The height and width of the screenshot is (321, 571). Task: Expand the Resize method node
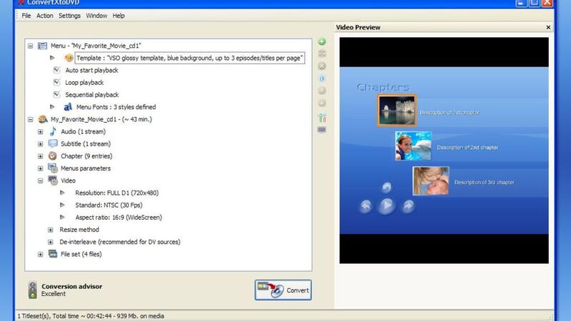pyautogui.click(x=51, y=230)
